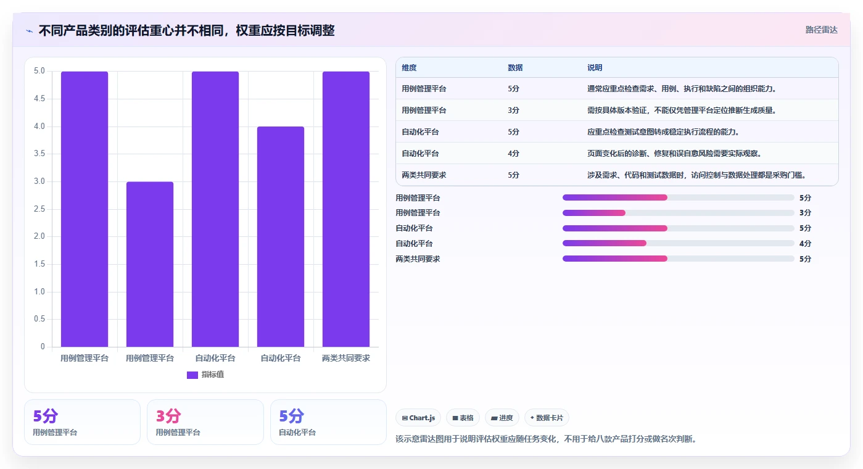Click 两类共同要求 in the table's 维度 column
The width and height of the screenshot is (863, 469).
click(x=424, y=175)
